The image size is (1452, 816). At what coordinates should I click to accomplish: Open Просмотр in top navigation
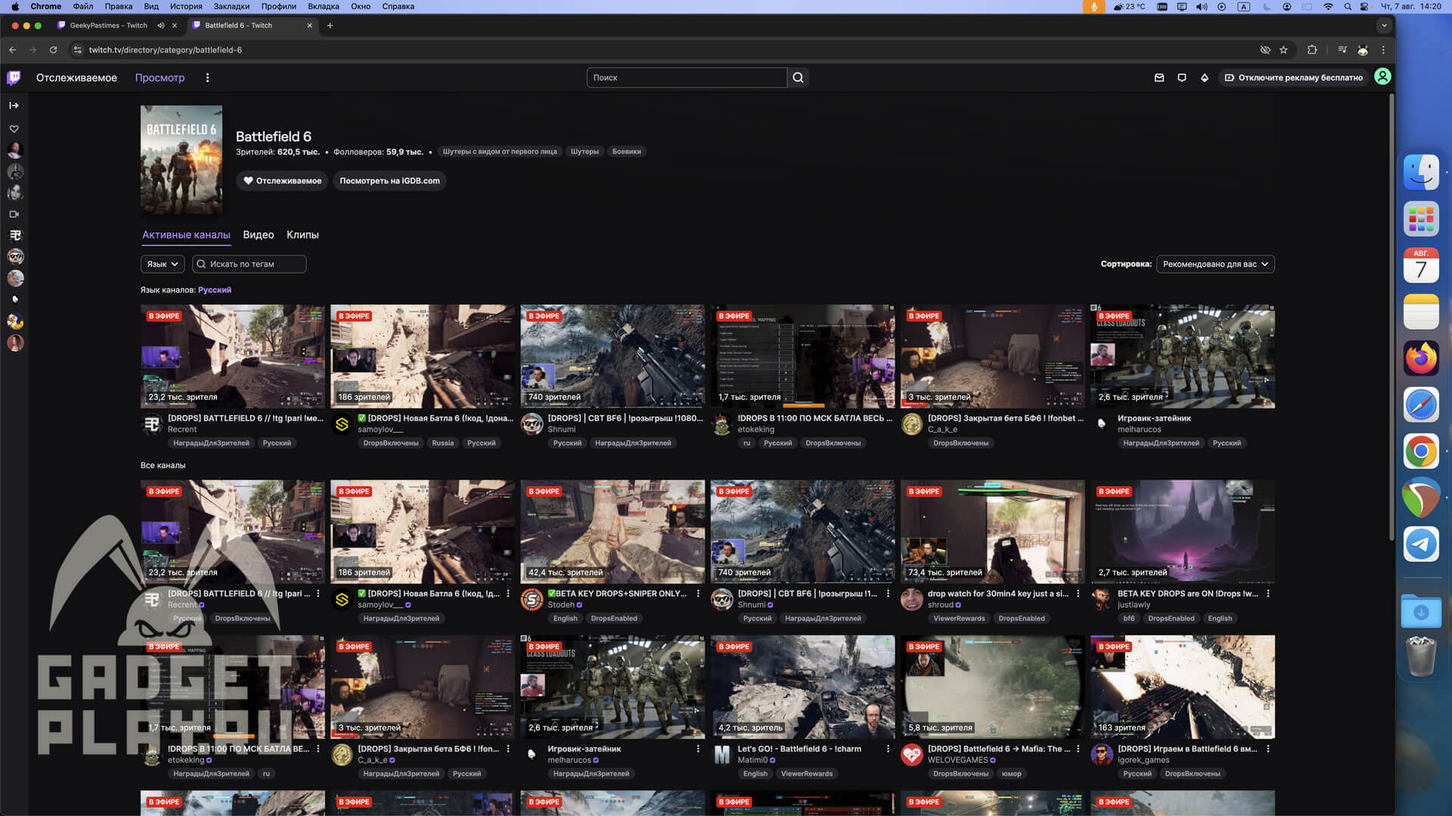(160, 78)
